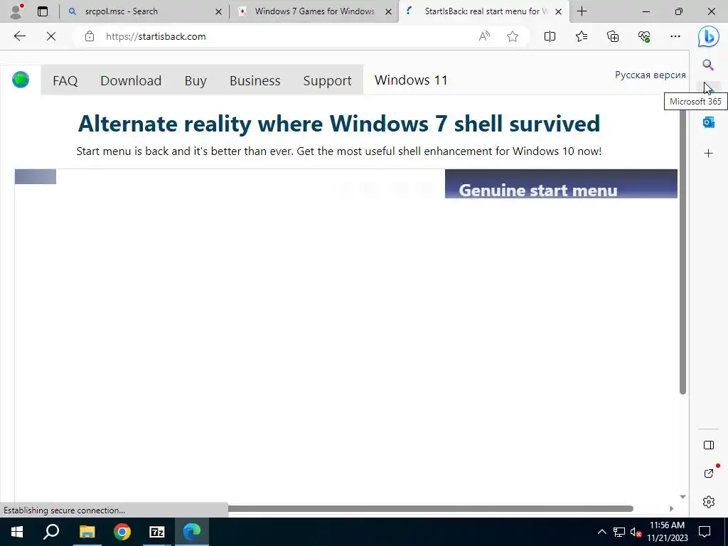Open the sidebar Search icon
This screenshot has height=546, width=728.
708,65
